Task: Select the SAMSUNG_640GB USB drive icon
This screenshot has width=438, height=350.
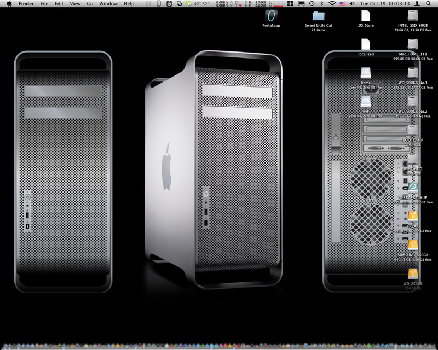Action: point(413,246)
